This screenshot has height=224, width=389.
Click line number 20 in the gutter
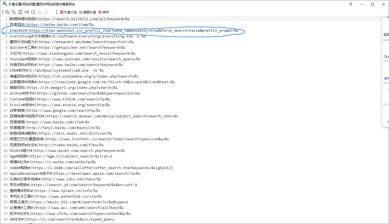click(5, 128)
